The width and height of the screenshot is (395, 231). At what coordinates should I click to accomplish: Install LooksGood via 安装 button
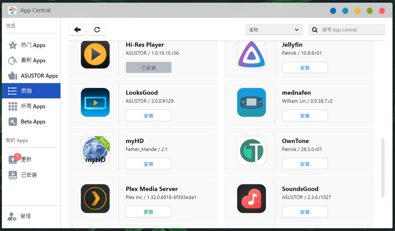click(x=148, y=116)
